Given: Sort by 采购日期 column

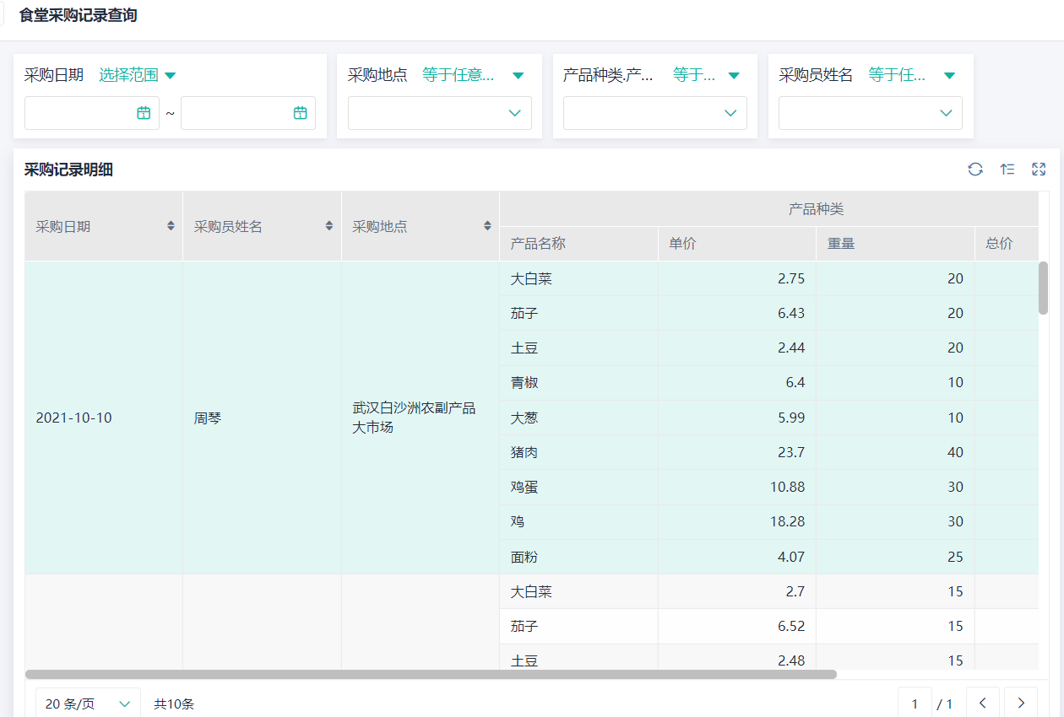Looking at the screenshot, I should pyautogui.click(x=171, y=226).
